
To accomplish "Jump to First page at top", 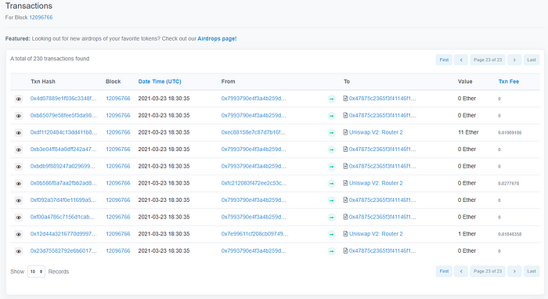I will tap(444, 59).
